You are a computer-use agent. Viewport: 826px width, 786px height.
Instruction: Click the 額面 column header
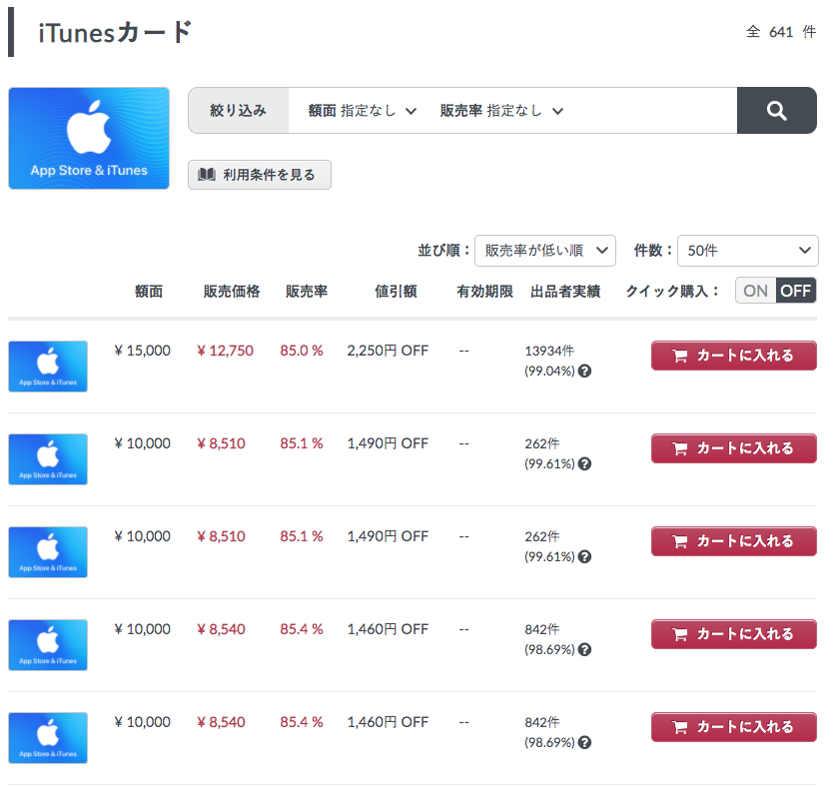point(149,292)
